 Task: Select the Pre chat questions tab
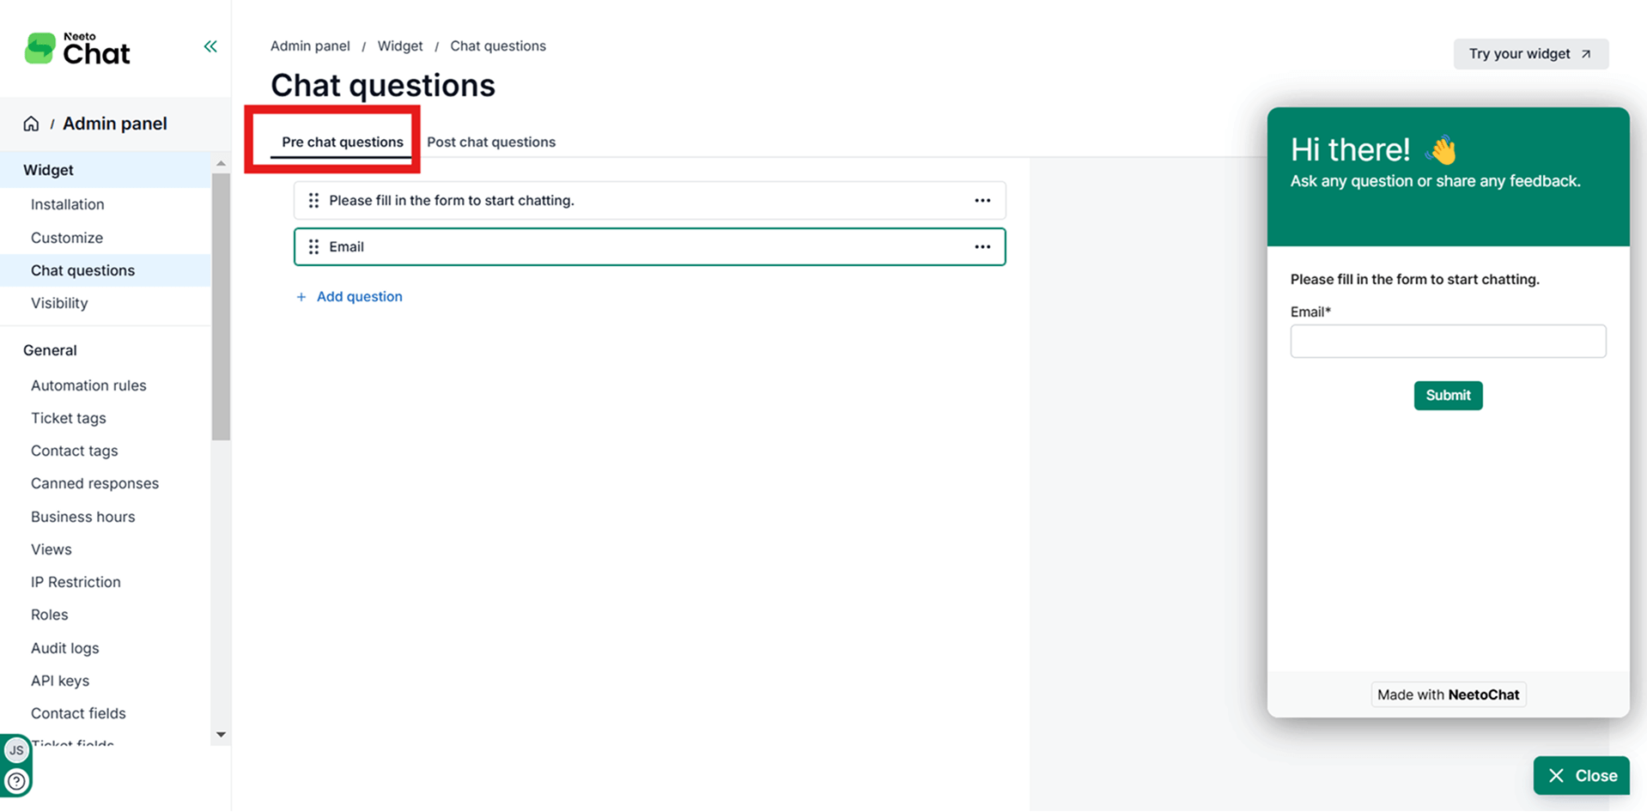342,142
